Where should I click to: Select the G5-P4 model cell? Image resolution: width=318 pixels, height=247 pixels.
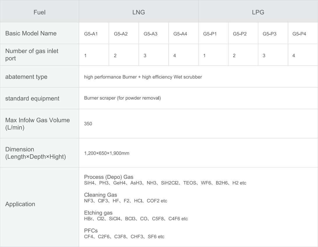coord(303,33)
